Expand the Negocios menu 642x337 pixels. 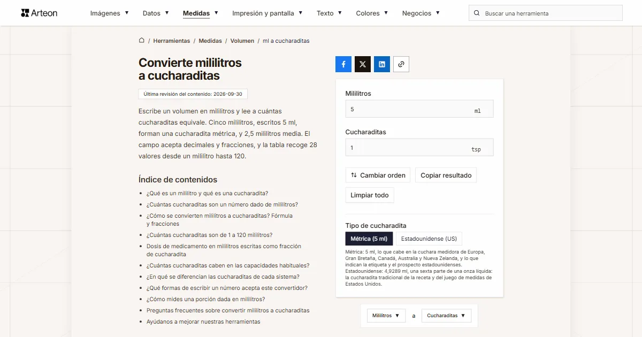421,13
